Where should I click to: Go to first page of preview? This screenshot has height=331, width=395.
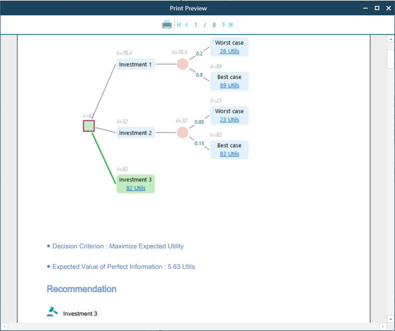[x=179, y=25]
